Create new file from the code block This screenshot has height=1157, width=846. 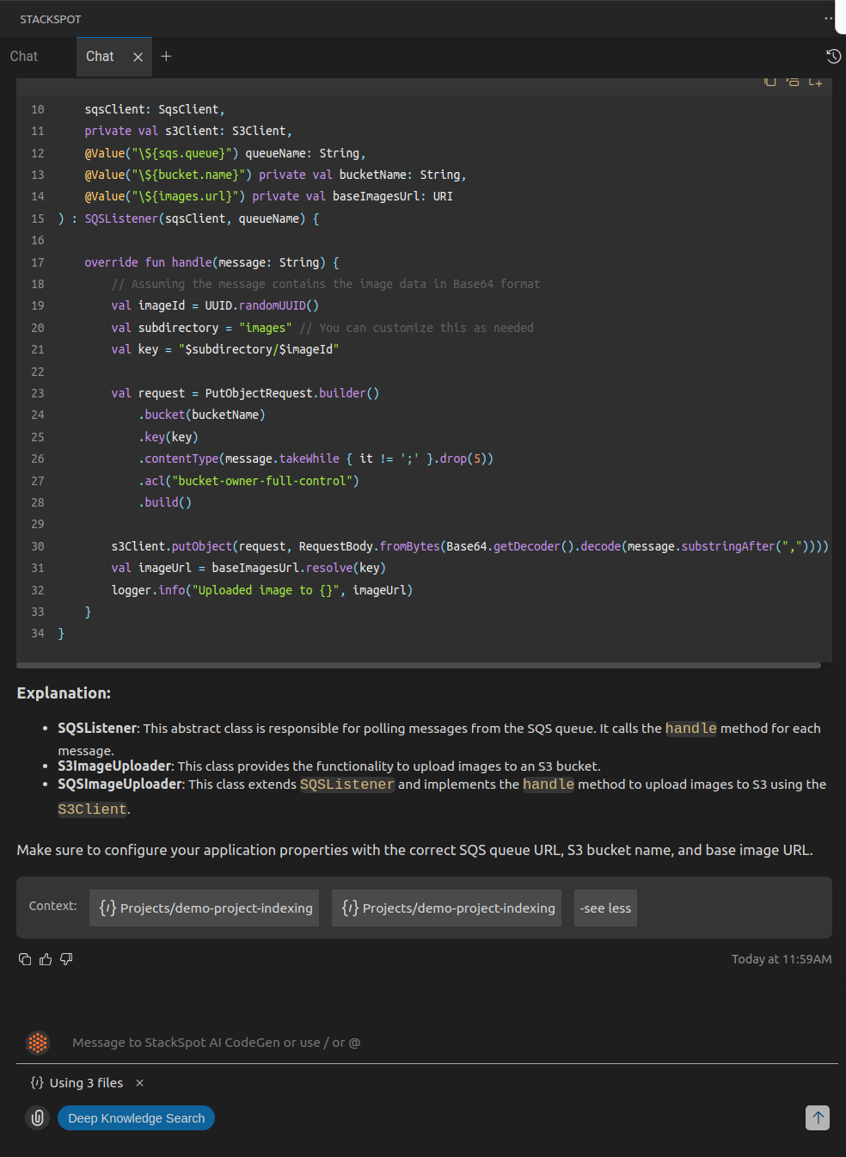(815, 82)
